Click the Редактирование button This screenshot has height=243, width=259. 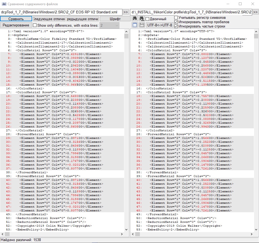pos(16,25)
